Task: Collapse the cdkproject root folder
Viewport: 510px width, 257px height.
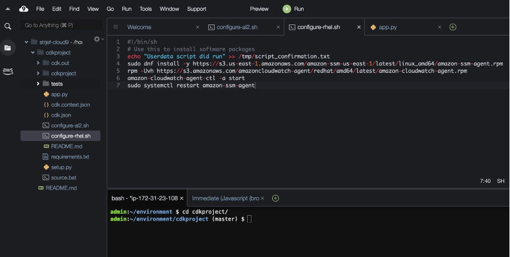Action: 32,53
